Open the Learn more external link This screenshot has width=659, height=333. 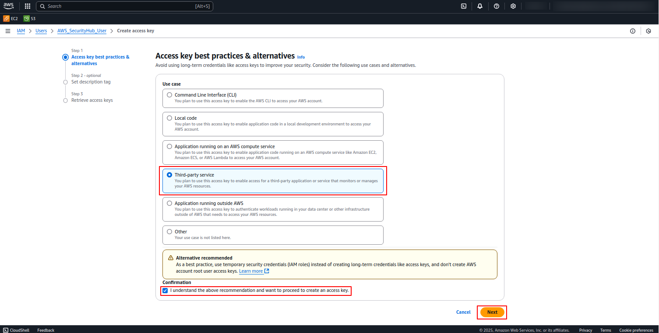pyautogui.click(x=254, y=271)
